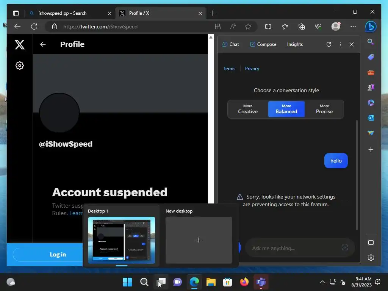Screen dimensions: 388x291
Task: Open the Privacy link
Action: click(x=252, y=69)
